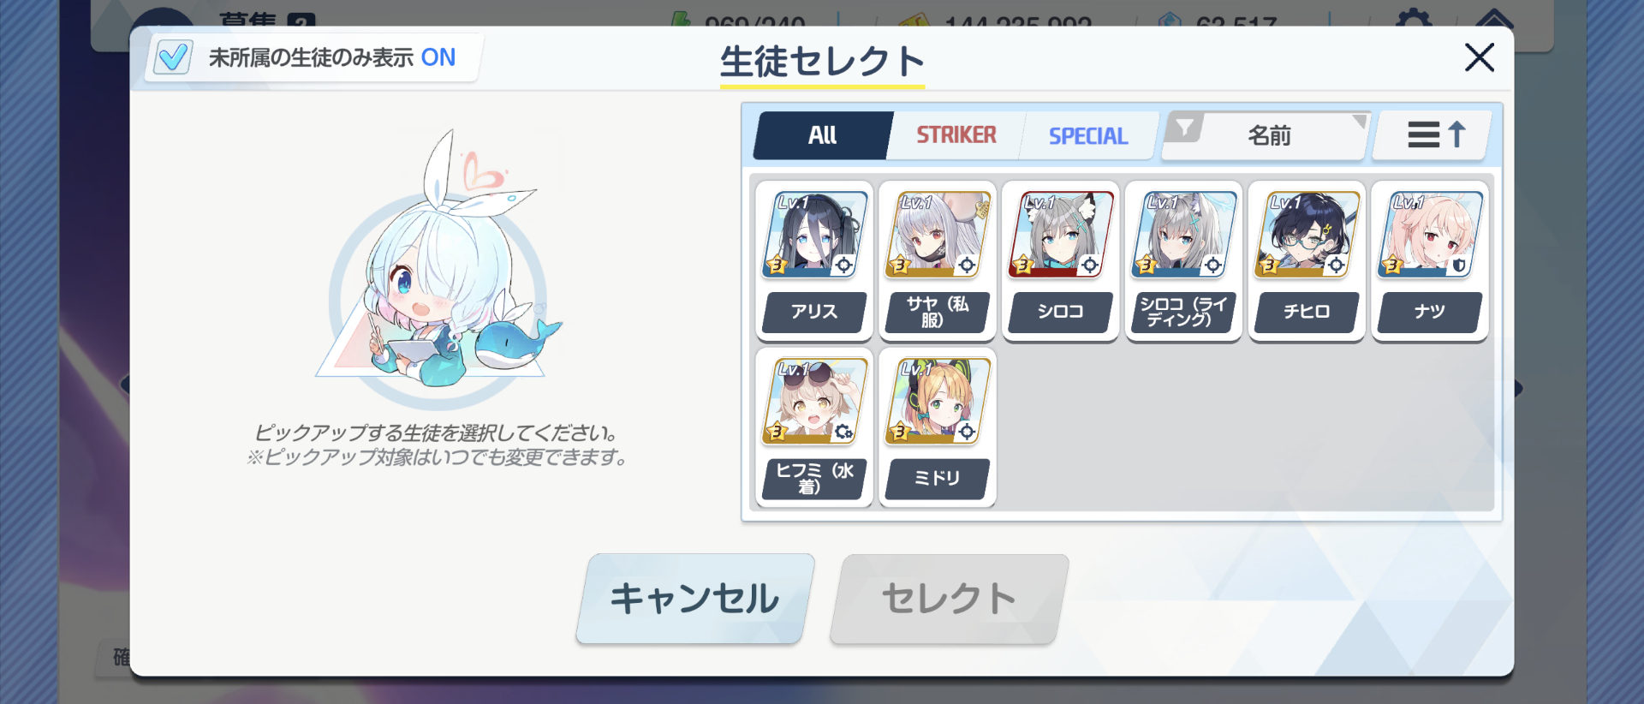Switch to the STRIKER tab

click(956, 135)
